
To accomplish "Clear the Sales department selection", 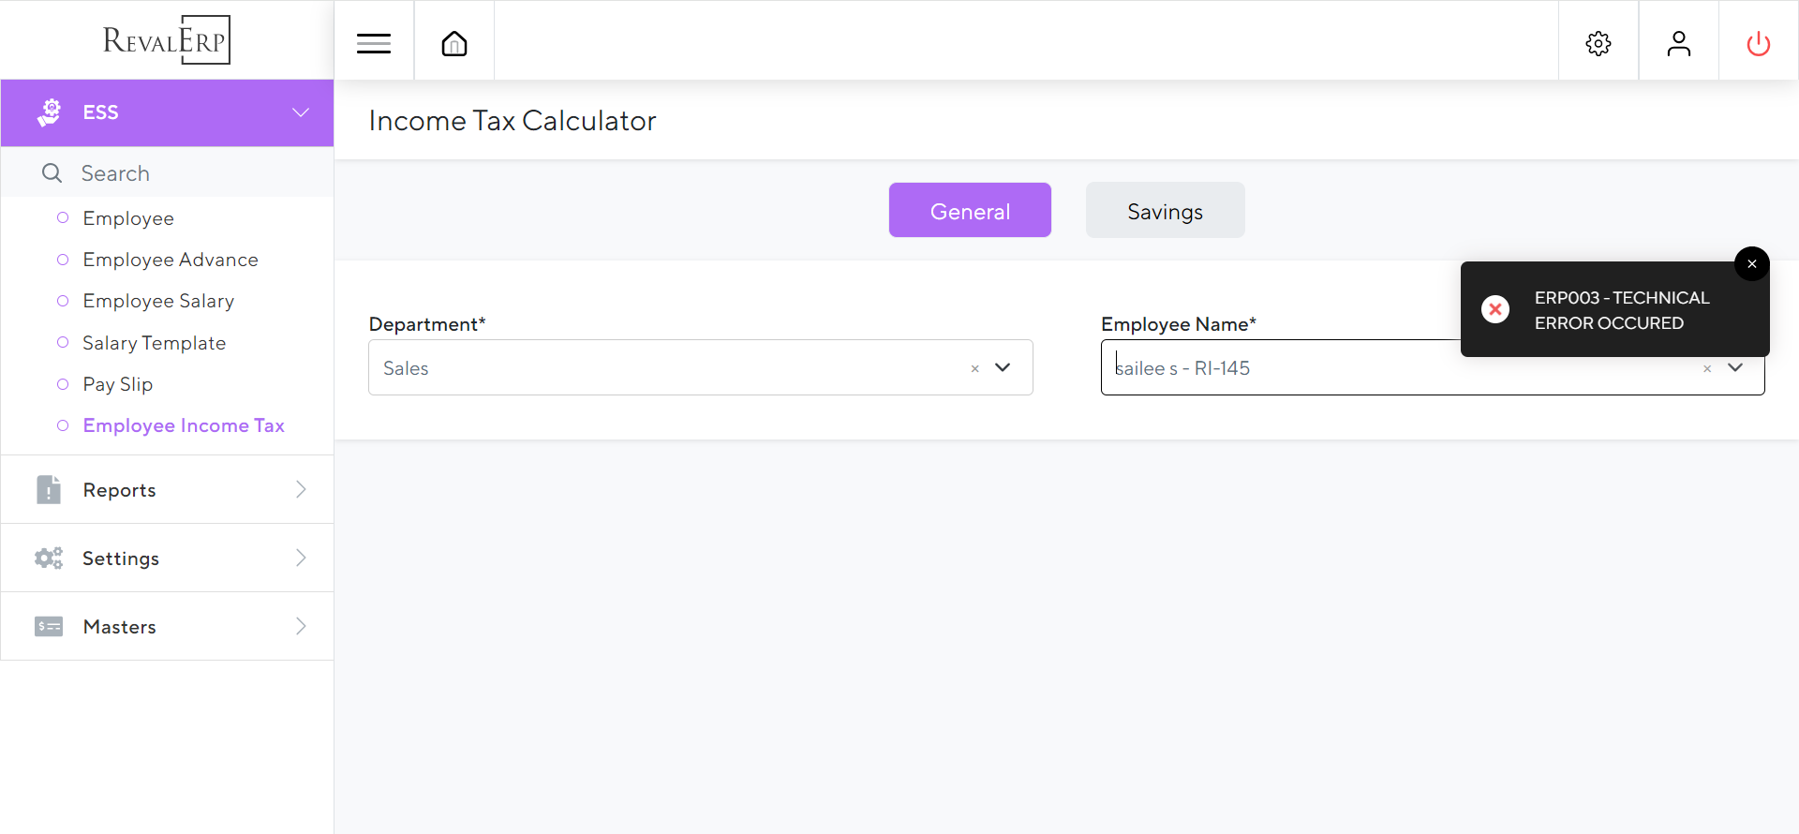I will point(974,368).
